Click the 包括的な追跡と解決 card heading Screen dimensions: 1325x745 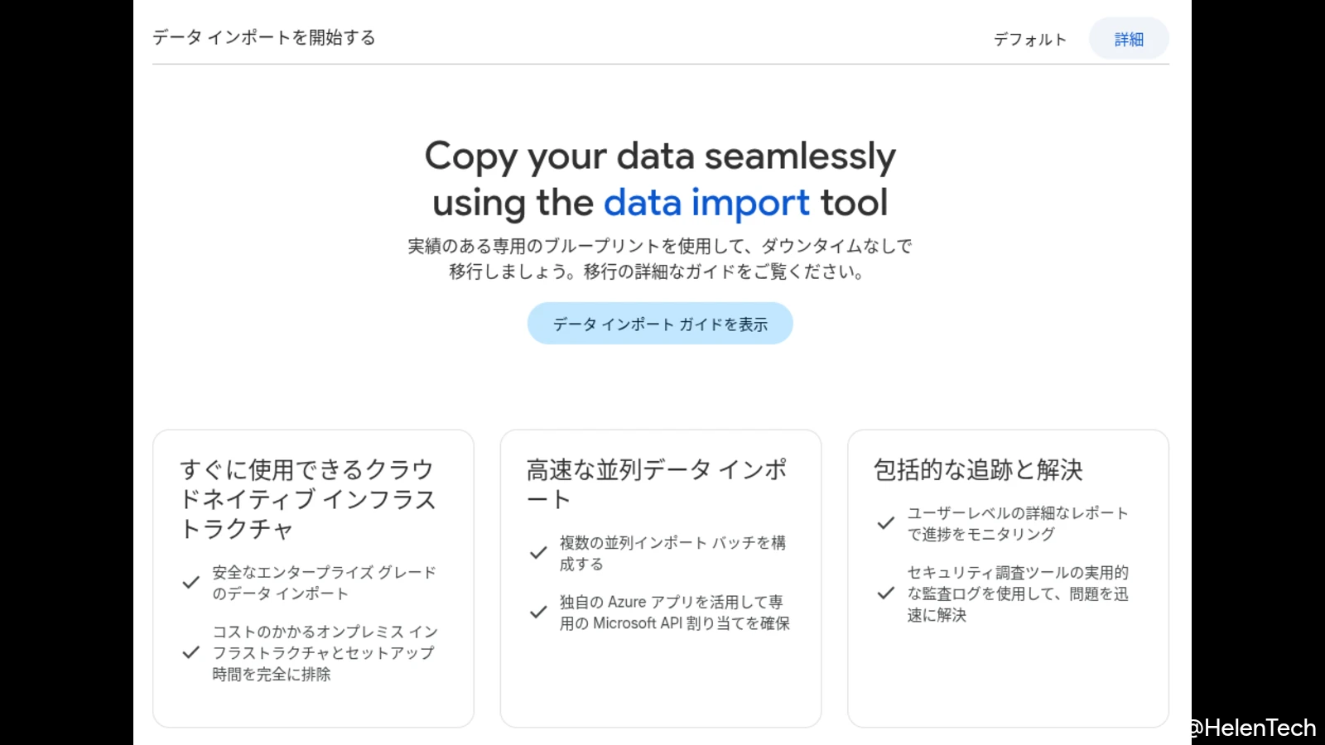978,470
